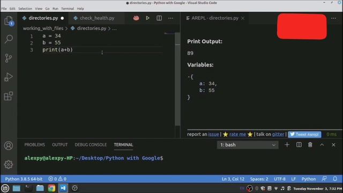Kill terminal with trash icon
Image resolution: width=343 pixels, height=193 pixels.
[310, 145]
